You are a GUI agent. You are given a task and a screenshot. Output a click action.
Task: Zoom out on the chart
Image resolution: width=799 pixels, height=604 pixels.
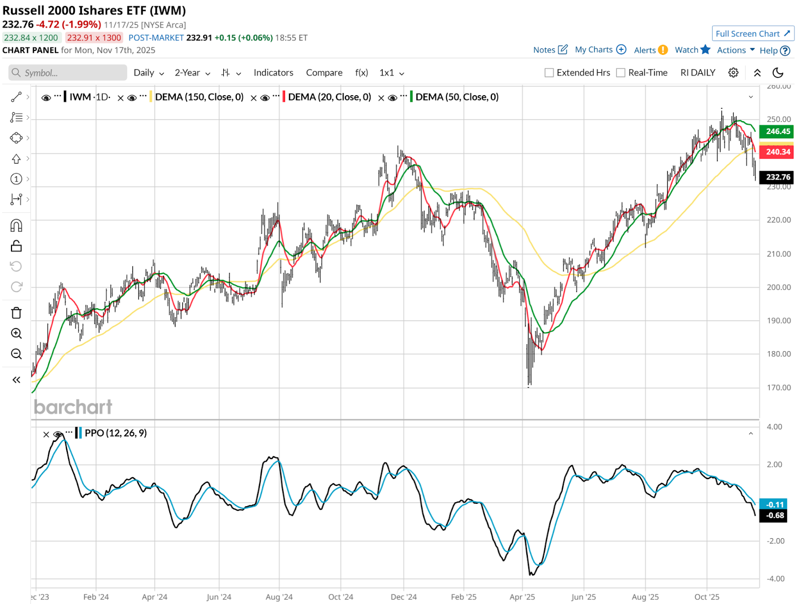(16, 354)
